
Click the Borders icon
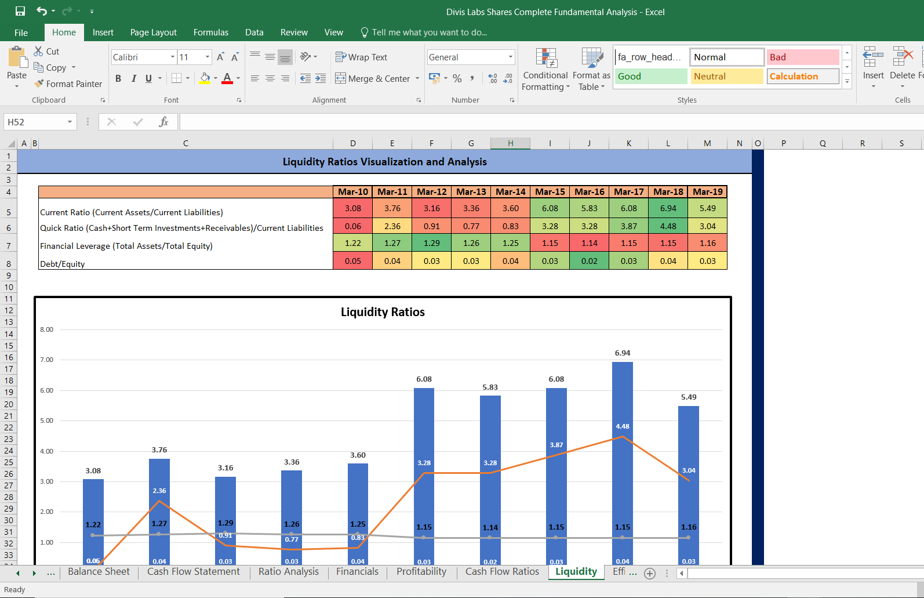[177, 78]
